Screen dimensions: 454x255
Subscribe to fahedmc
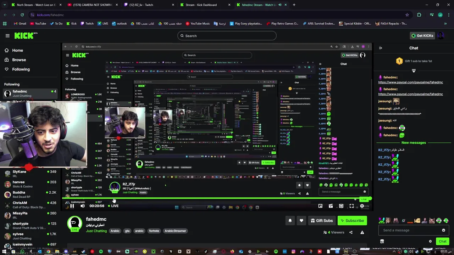pos(352,221)
